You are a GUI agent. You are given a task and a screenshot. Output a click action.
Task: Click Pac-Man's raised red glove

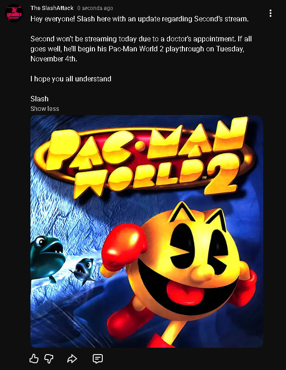pyautogui.click(x=124, y=245)
